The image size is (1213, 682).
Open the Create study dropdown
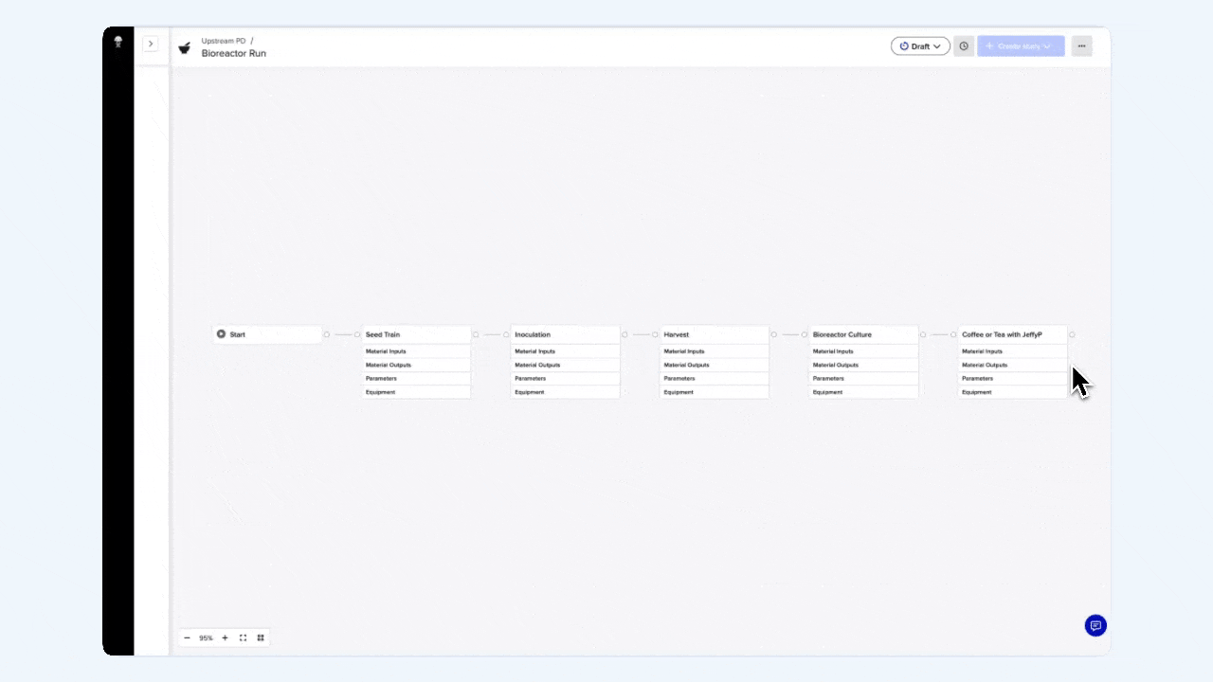click(x=1021, y=46)
